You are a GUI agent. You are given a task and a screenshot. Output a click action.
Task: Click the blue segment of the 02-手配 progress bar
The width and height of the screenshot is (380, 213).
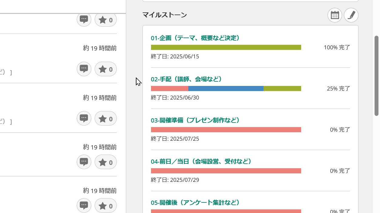[x=226, y=89]
